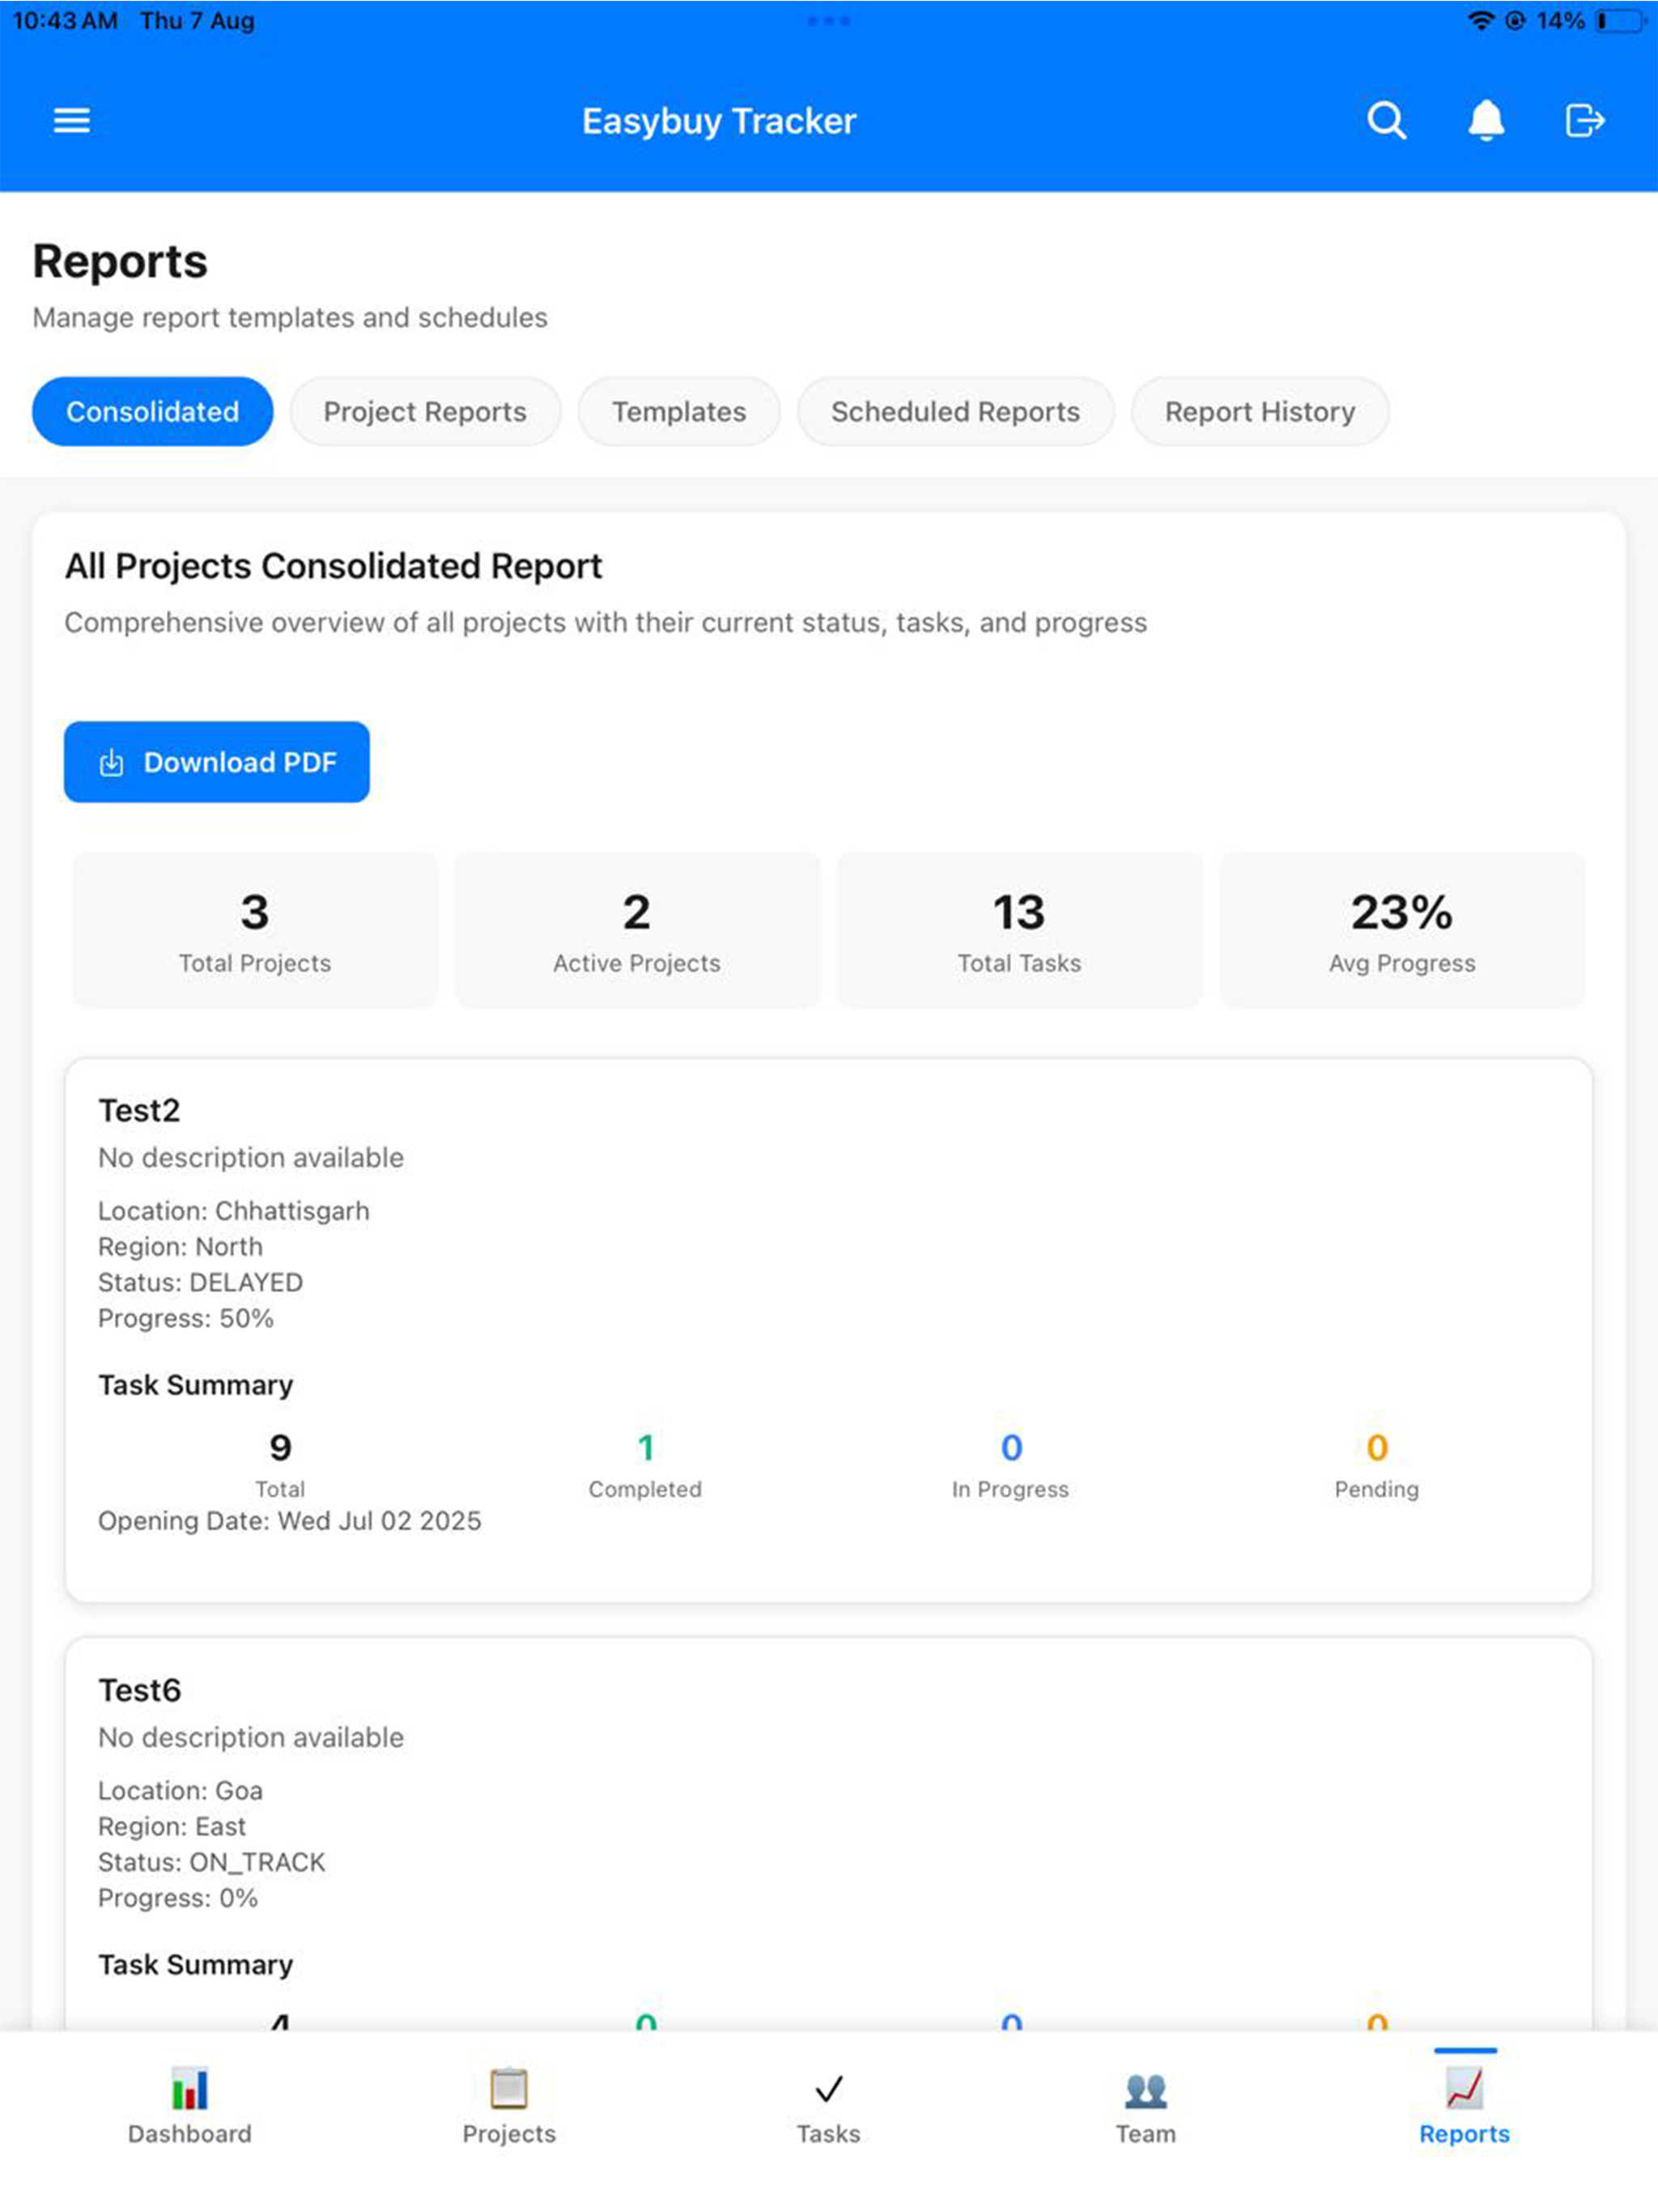Open Scheduled Reports tab
The image size is (1658, 2212).
pyautogui.click(x=955, y=411)
